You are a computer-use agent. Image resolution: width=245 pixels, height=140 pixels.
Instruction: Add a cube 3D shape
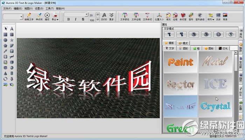[x=12, y=62]
